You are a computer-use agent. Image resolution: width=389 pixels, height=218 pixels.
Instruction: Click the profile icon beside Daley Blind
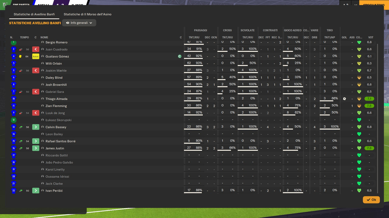[x=43, y=78]
